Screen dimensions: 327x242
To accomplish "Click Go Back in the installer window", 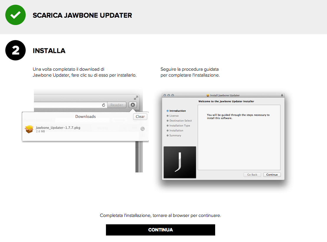I will coord(252,175).
